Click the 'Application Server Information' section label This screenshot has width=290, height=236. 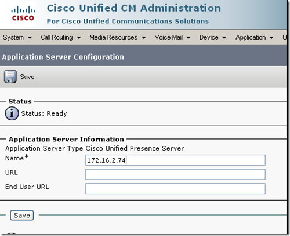[66, 139]
